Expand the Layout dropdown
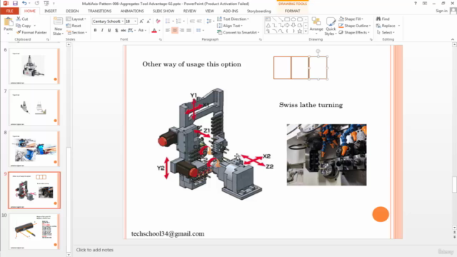 point(76,19)
